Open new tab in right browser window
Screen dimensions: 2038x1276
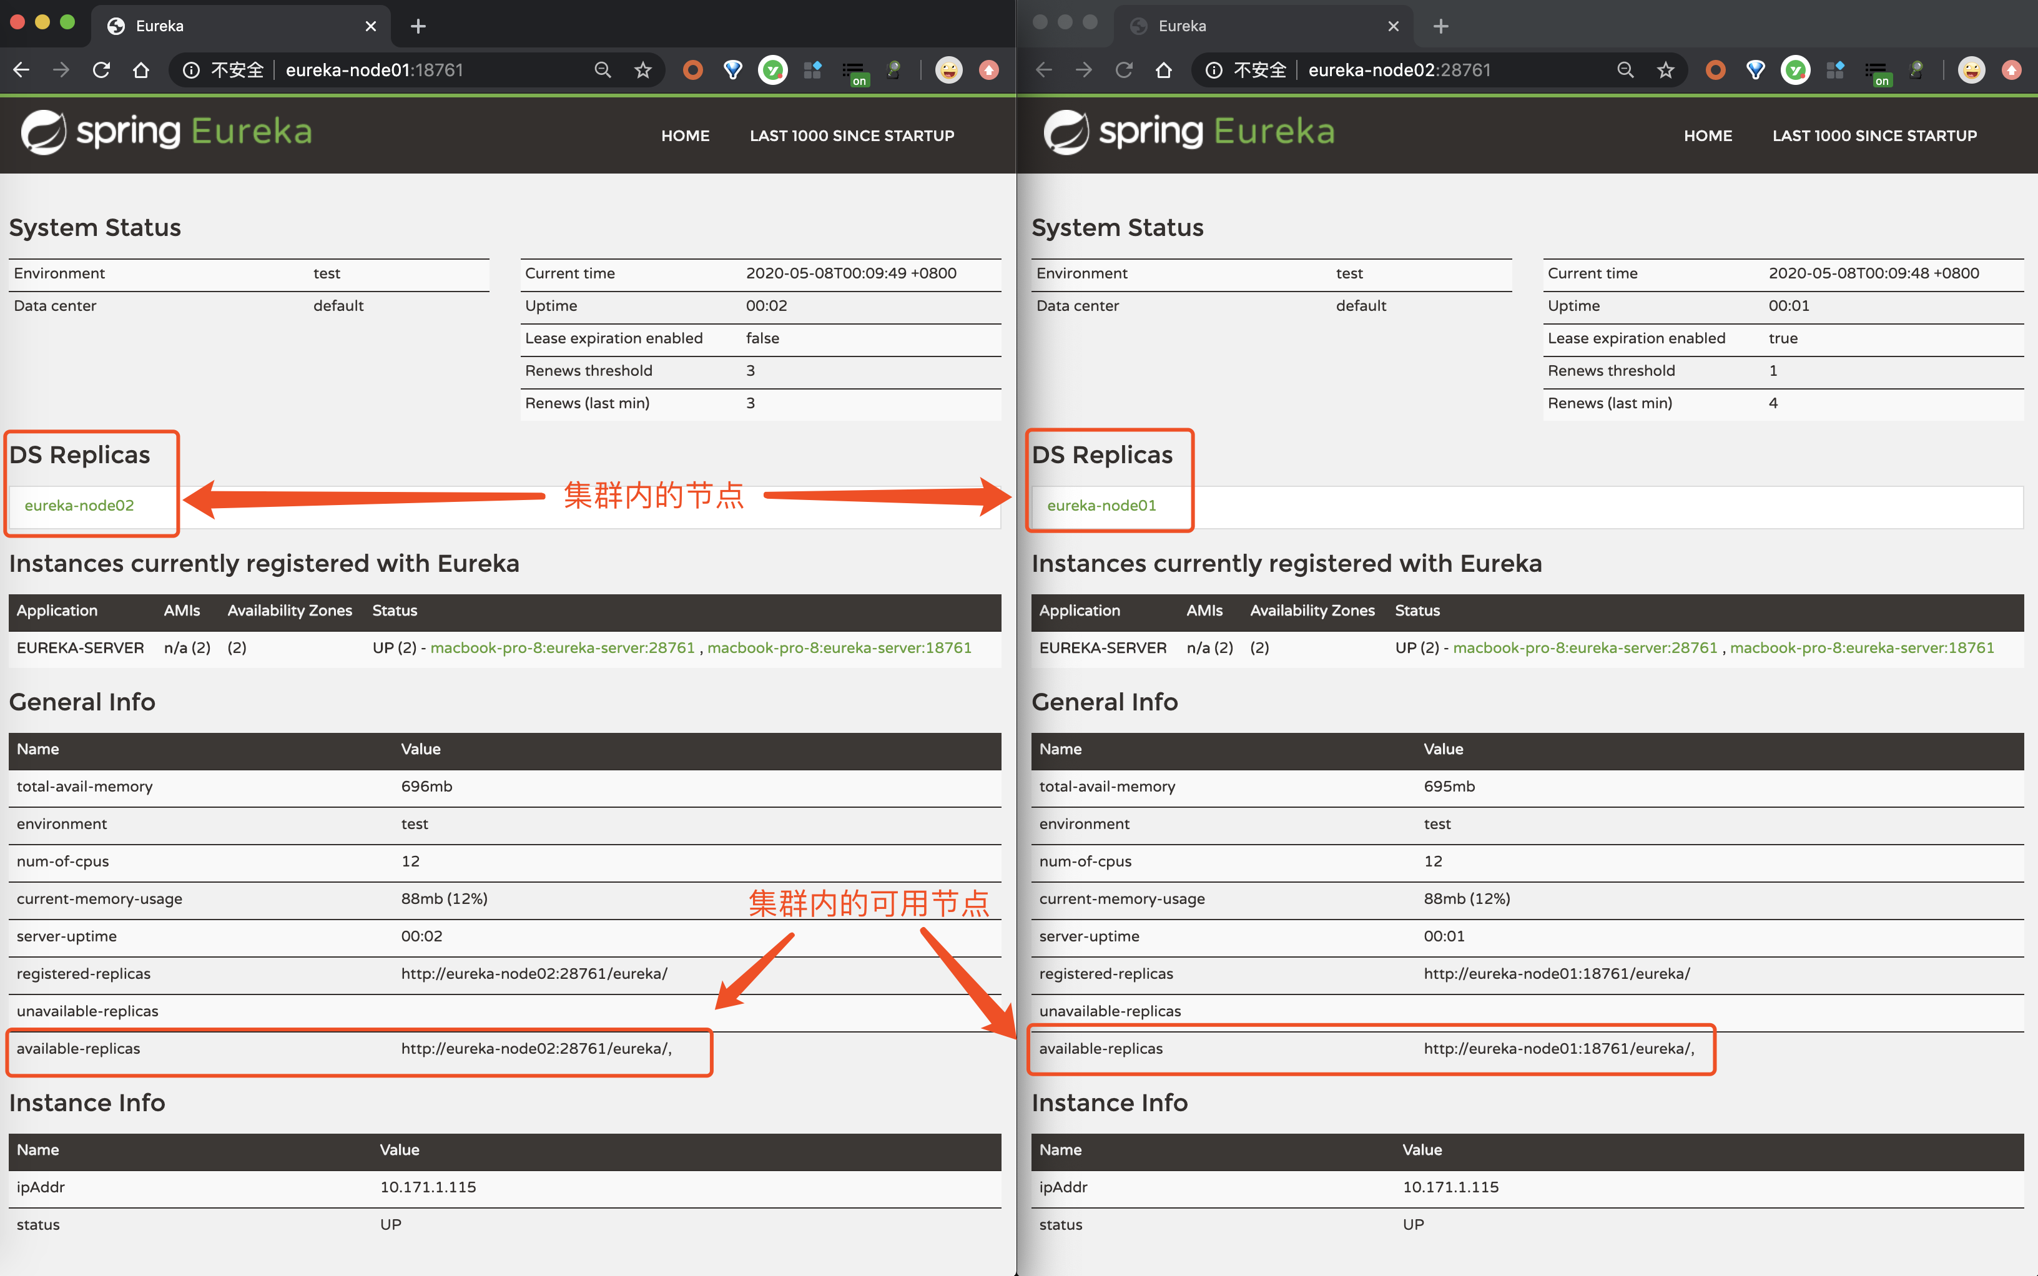coord(1440,26)
